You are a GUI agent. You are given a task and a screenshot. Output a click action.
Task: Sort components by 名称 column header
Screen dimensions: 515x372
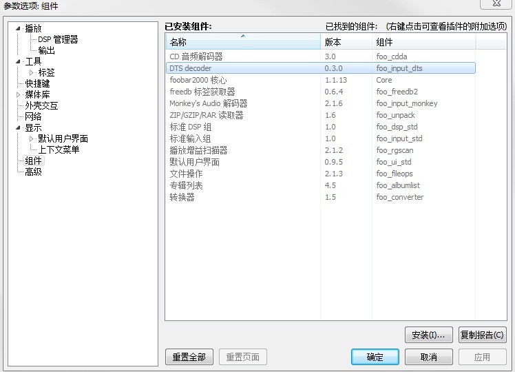click(x=243, y=42)
